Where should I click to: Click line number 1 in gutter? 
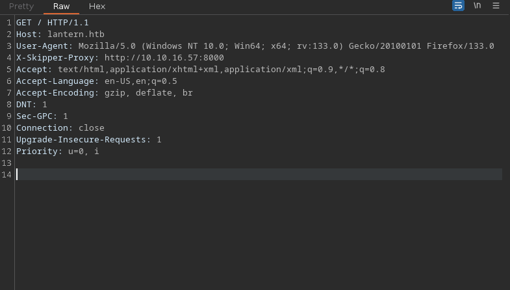[x=9, y=23]
